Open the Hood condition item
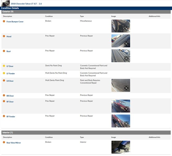The image size is (172, 156). click(x=9, y=36)
